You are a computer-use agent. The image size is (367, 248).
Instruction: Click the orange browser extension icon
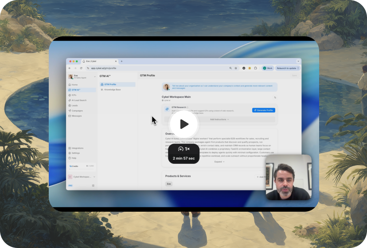click(x=250, y=68)
